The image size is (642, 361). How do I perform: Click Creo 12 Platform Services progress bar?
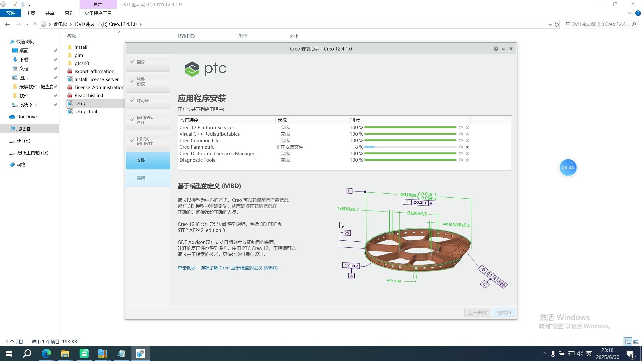point(410,127)
